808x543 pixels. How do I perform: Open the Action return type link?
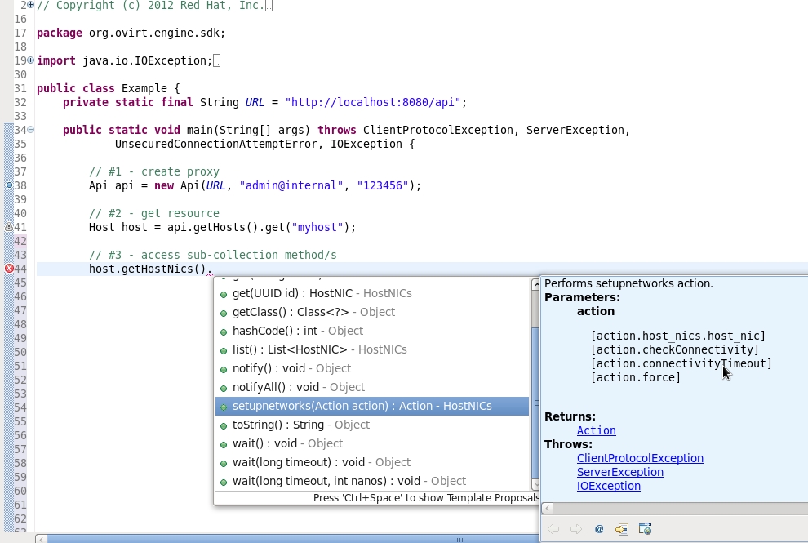tap(596, 430)
